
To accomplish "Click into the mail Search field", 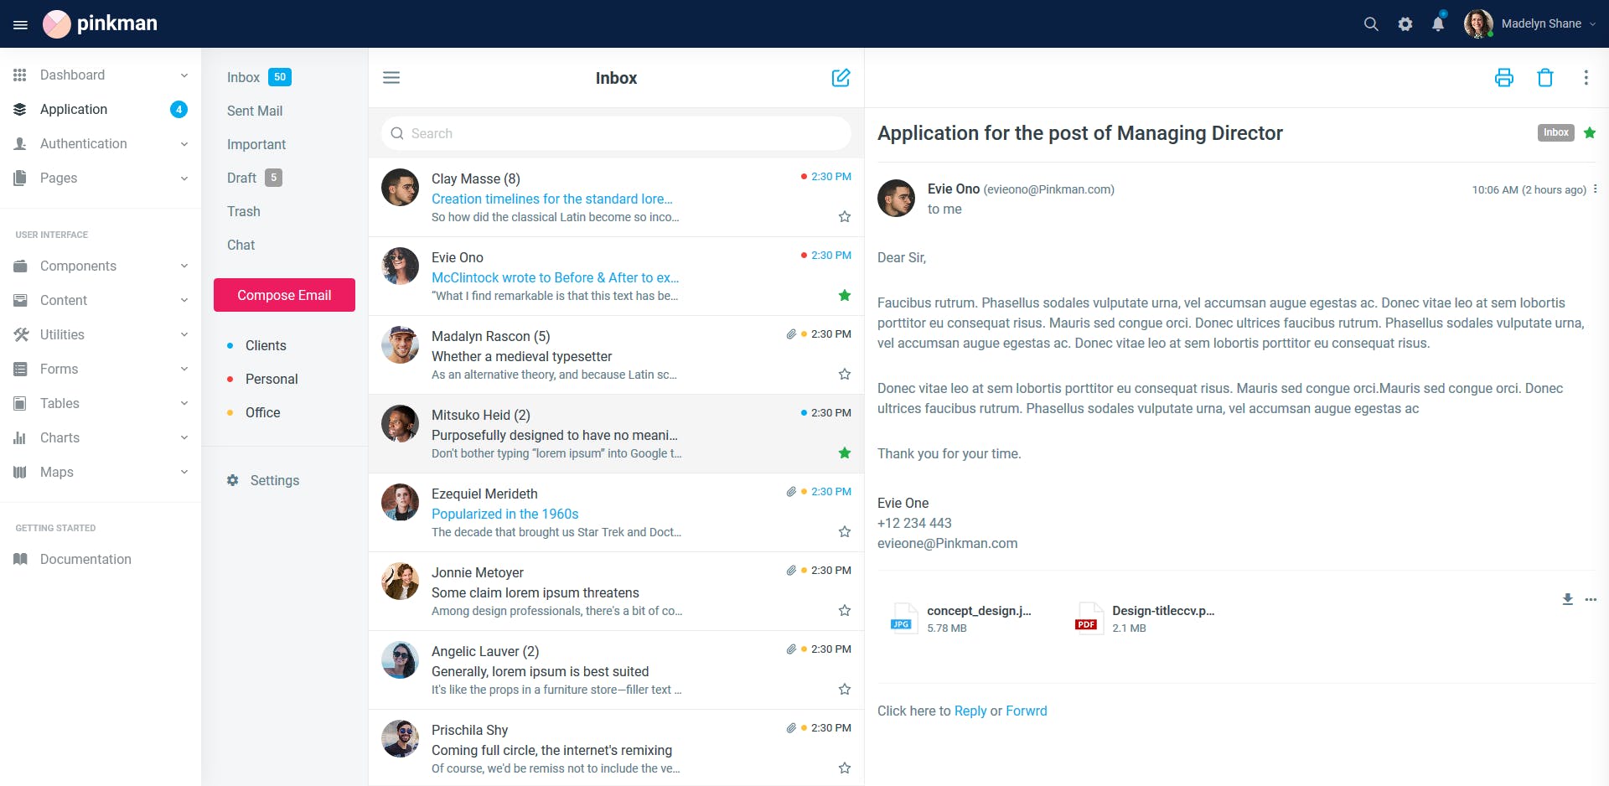I will click(x=616, y=133).
